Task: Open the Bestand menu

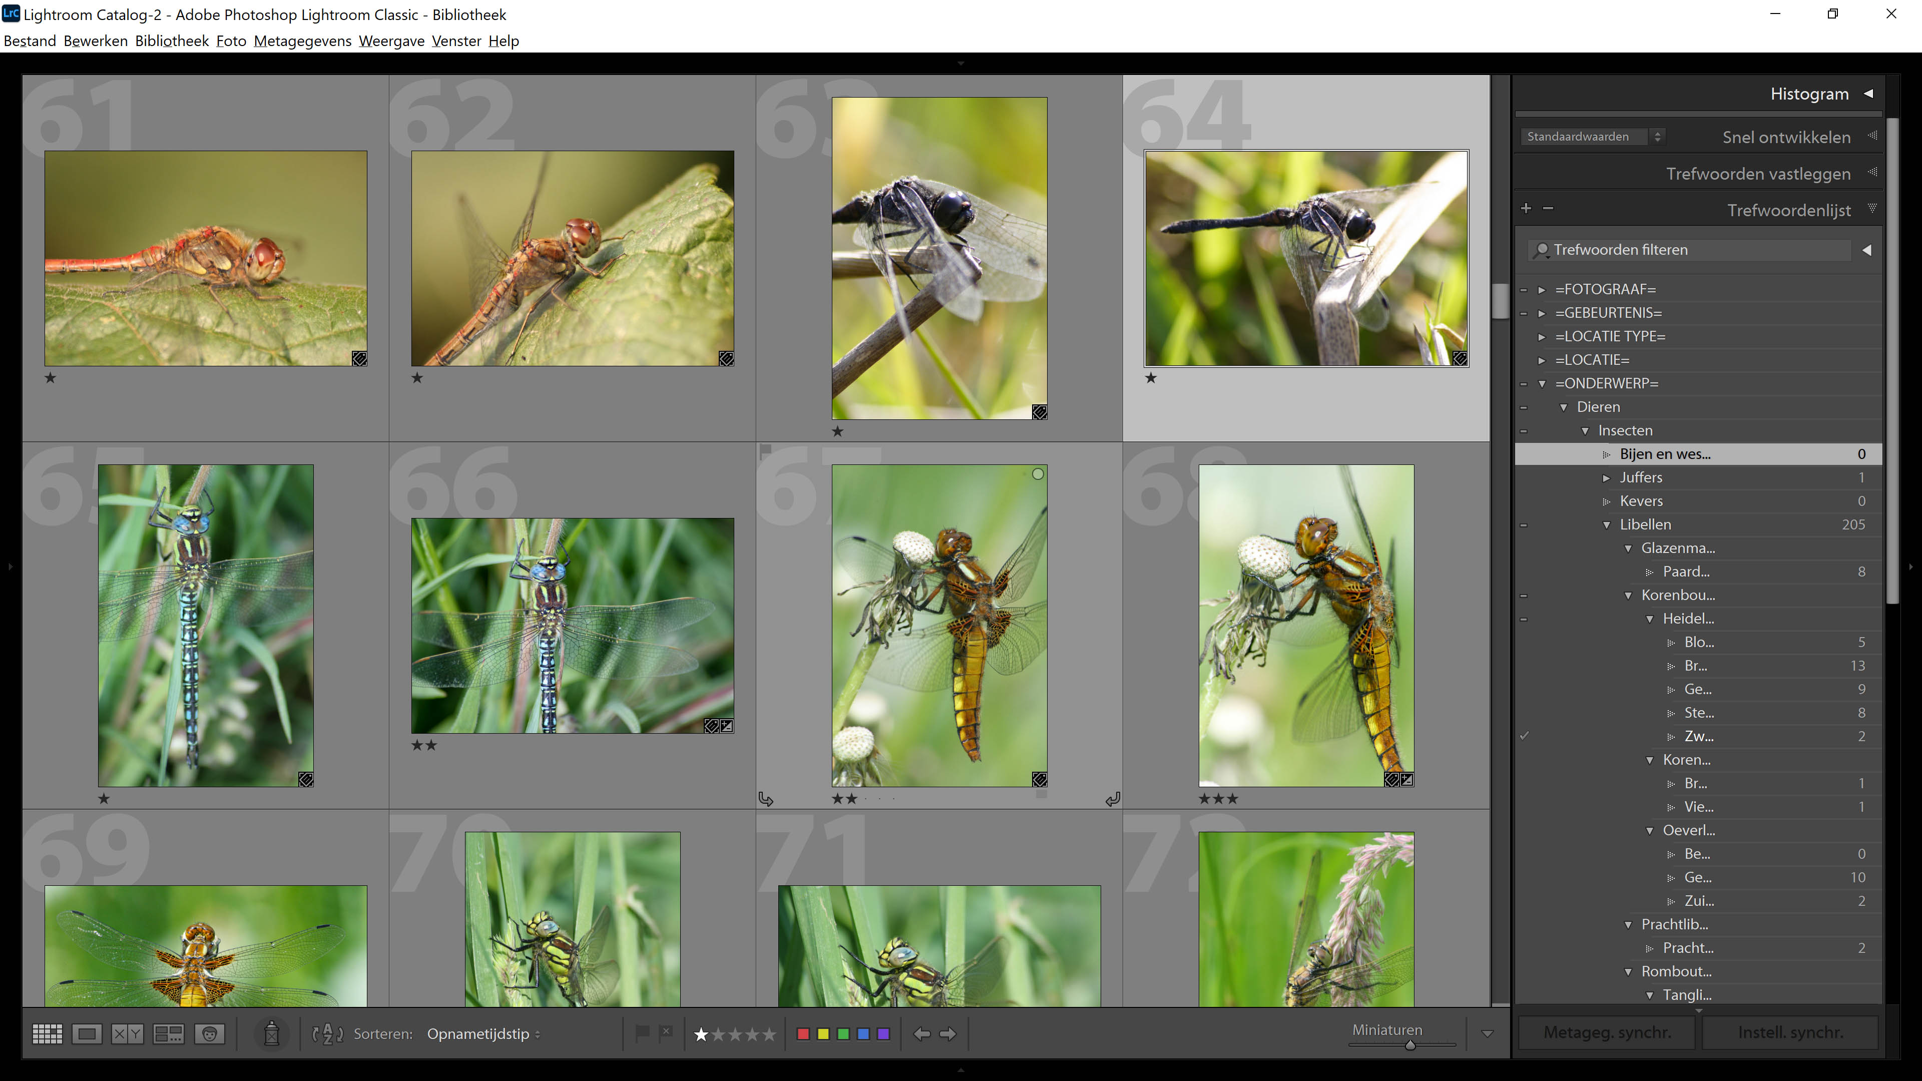Action: 30,41
